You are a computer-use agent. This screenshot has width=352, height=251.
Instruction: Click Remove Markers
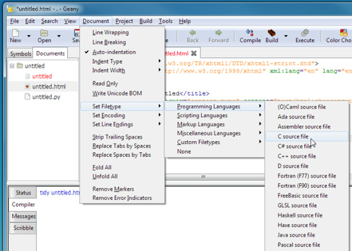122,189
